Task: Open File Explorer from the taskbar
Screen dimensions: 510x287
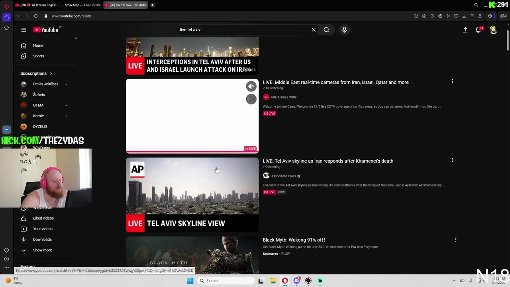Action: point(273,281)
